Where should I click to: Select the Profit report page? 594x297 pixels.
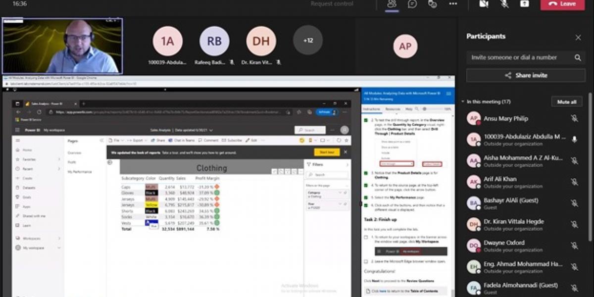tap(72, 162)
